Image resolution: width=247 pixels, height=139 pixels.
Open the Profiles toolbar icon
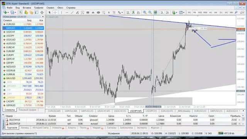(12, 12)
